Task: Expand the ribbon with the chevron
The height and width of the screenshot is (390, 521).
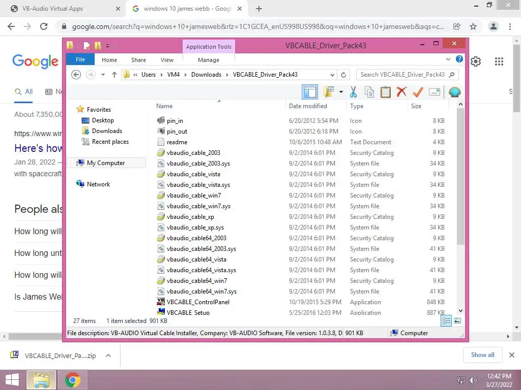Action: point(448,59)
